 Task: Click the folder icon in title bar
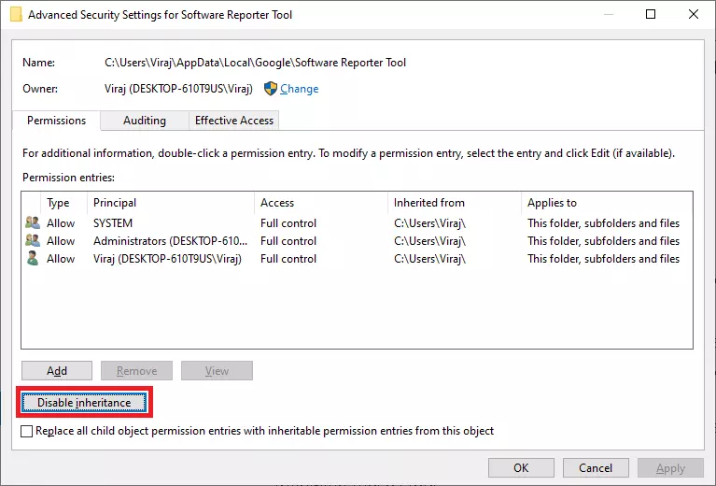17,14
